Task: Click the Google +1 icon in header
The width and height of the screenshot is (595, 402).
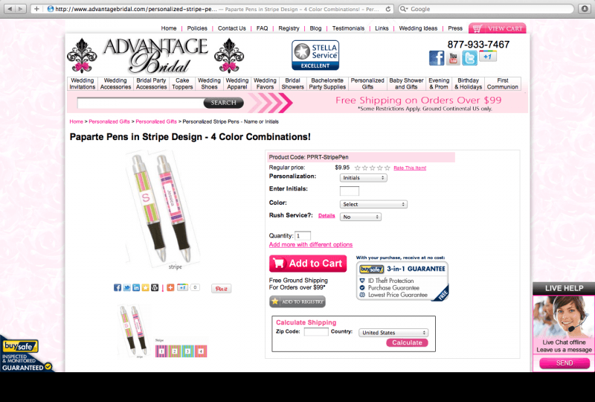Action: point(488,57)
